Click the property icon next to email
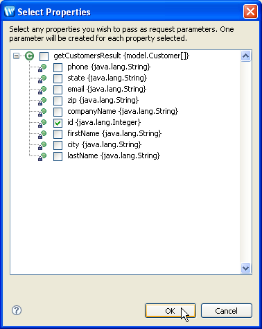This screenshot has height=329, width=262. (42, 90)
